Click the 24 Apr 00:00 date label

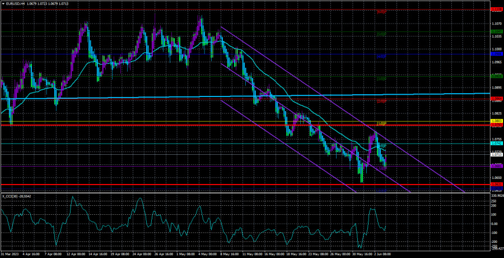pyautogui.click(x=142, y=254)
